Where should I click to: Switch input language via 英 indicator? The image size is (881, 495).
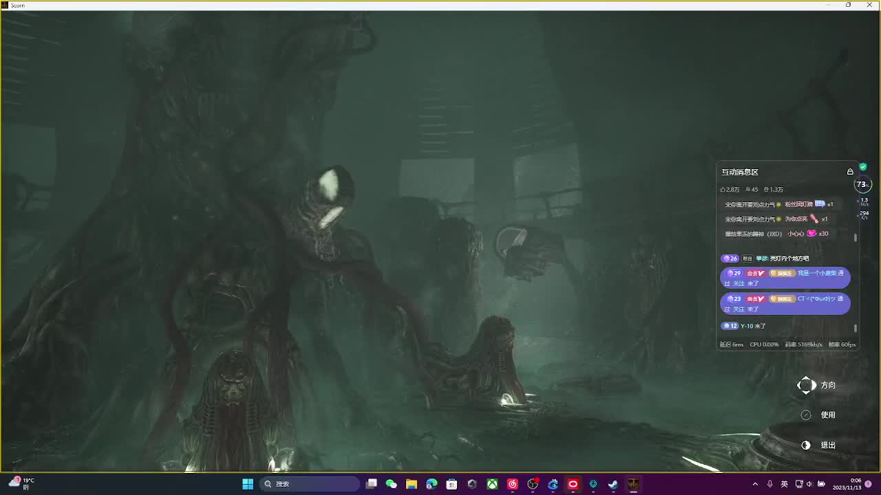click(784, 484)
